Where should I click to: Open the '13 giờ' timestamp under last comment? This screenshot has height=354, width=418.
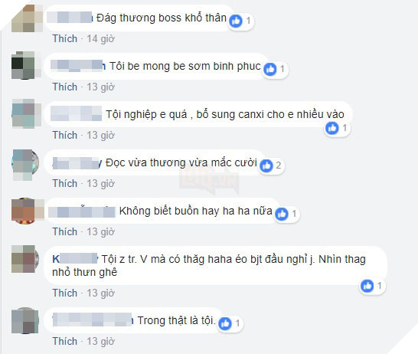pyautogui.click(x=101, y=342)
